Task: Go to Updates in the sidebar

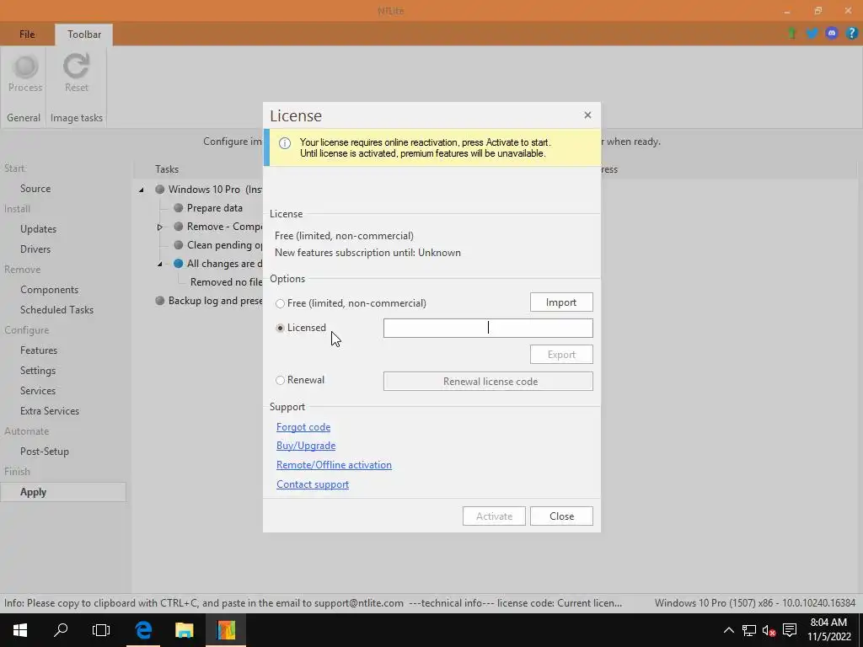Action: click(x=38, y=229)
